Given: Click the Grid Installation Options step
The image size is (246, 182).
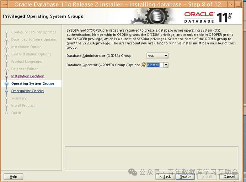Looking at the screenshot, I should [31, 54].
